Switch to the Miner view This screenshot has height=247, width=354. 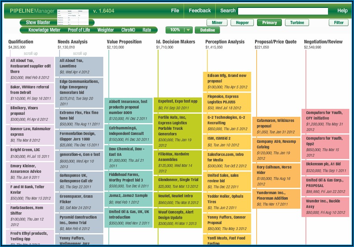point(217,22)
